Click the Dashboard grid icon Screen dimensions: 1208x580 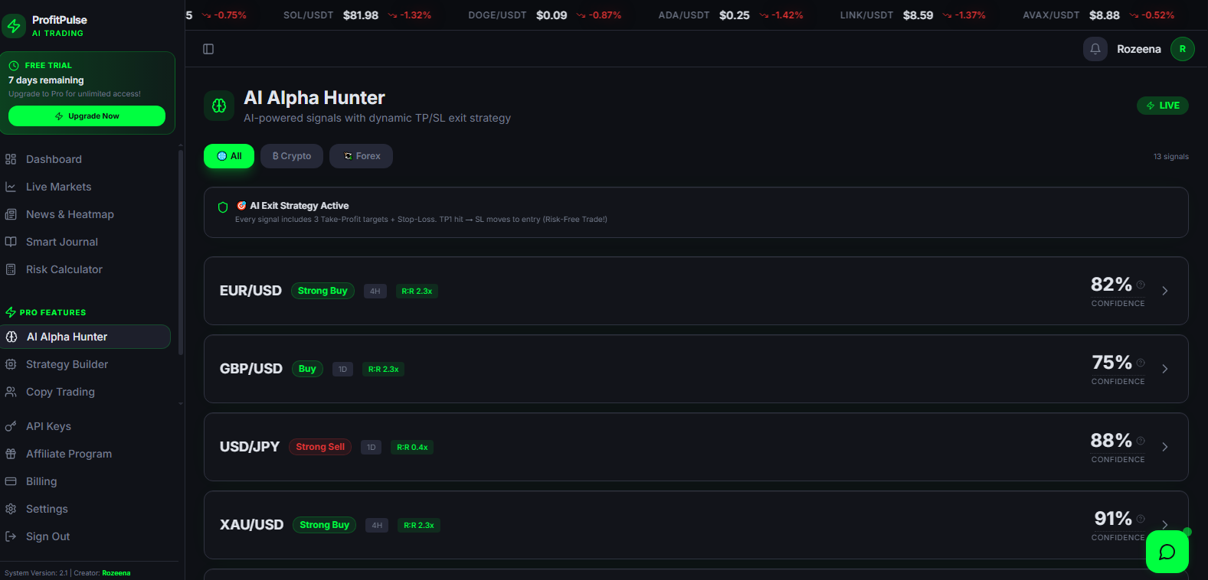point(11,159)
